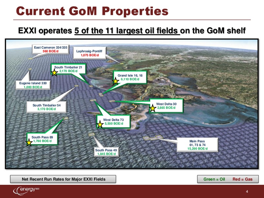
Task: Click the star icon on West Delta 73 label
Action: 100,124
